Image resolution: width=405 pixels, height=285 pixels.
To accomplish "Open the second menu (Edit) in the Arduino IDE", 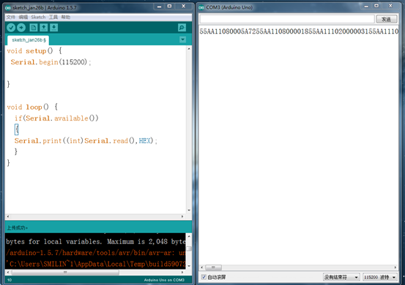I will tap(23, 17).
